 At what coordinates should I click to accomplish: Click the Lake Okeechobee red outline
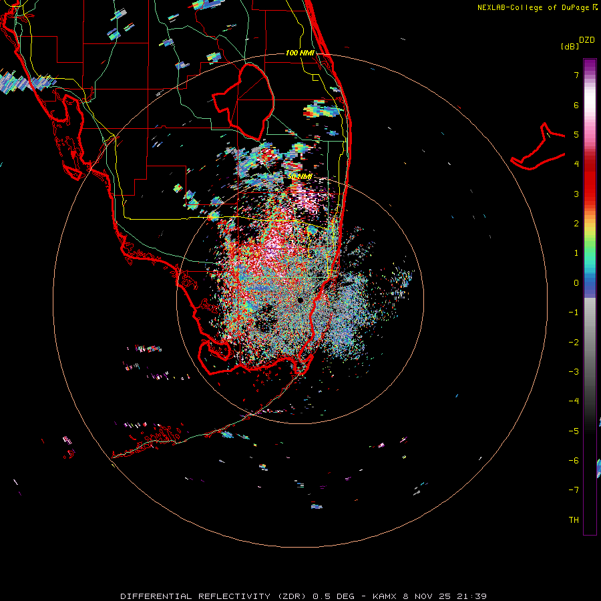(x=243, y=102)
